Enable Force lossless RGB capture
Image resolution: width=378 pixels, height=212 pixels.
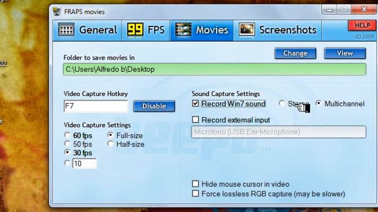(x=195, y=194)
